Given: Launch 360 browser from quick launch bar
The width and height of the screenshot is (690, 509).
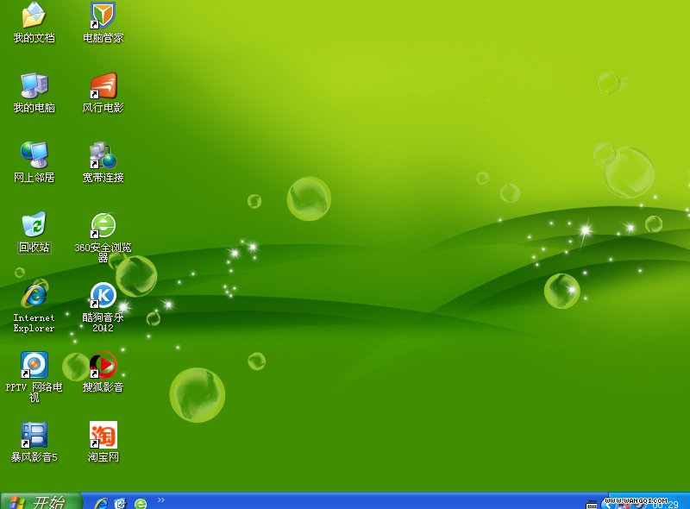Looking at the screenshot, I should pyautogui.click(x=141, y=503).
